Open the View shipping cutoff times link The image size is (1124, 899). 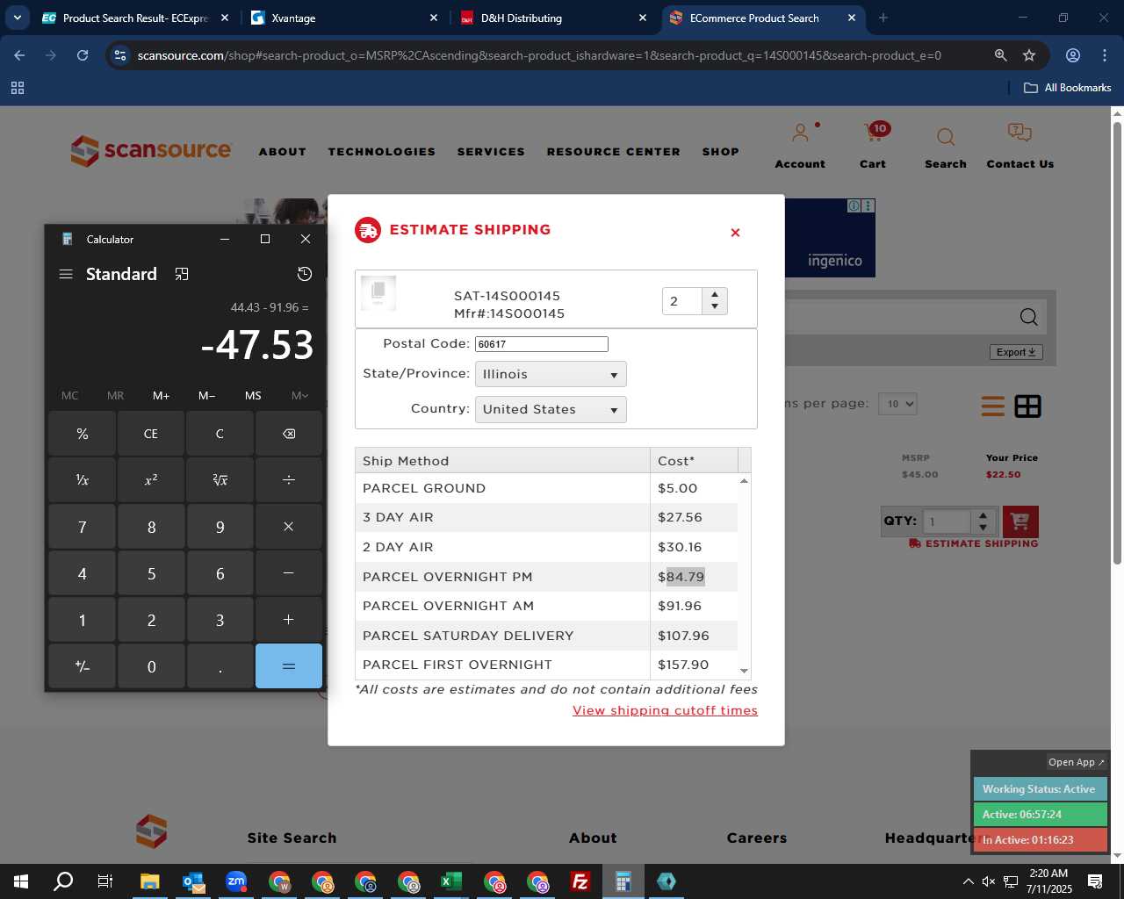click(x=665, y=710)
